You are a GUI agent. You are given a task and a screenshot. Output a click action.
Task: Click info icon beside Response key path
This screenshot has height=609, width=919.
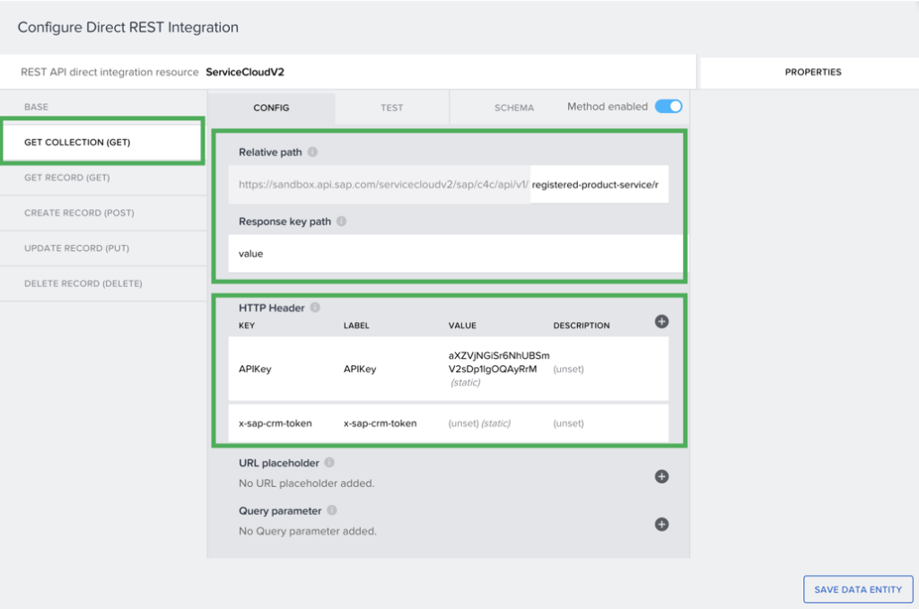341,222
